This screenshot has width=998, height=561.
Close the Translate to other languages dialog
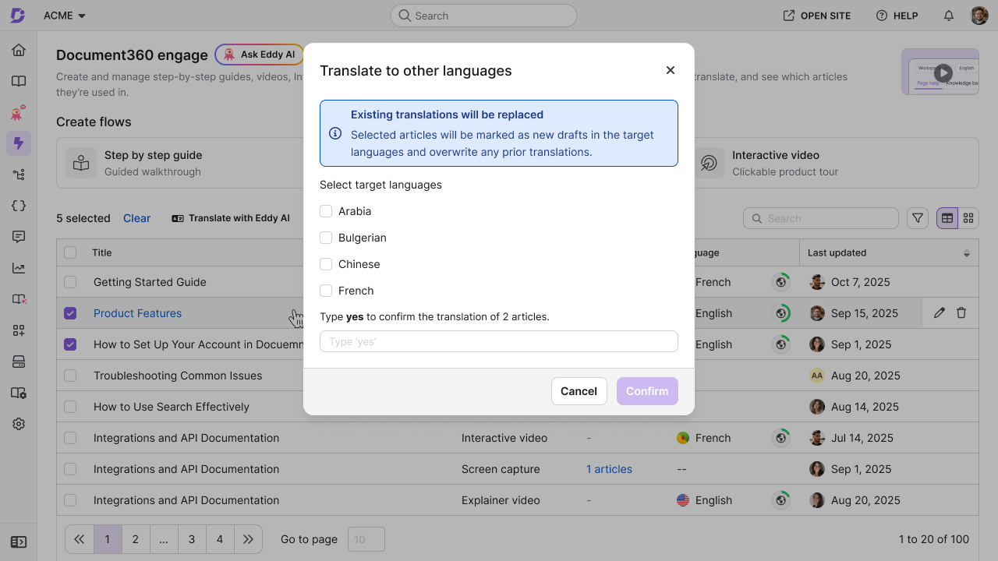[x=671, y=70]
